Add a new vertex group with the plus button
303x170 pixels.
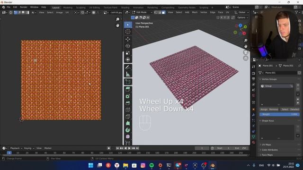coord(298,85)
